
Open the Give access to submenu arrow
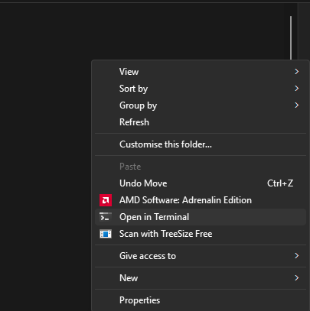[296, 256]
